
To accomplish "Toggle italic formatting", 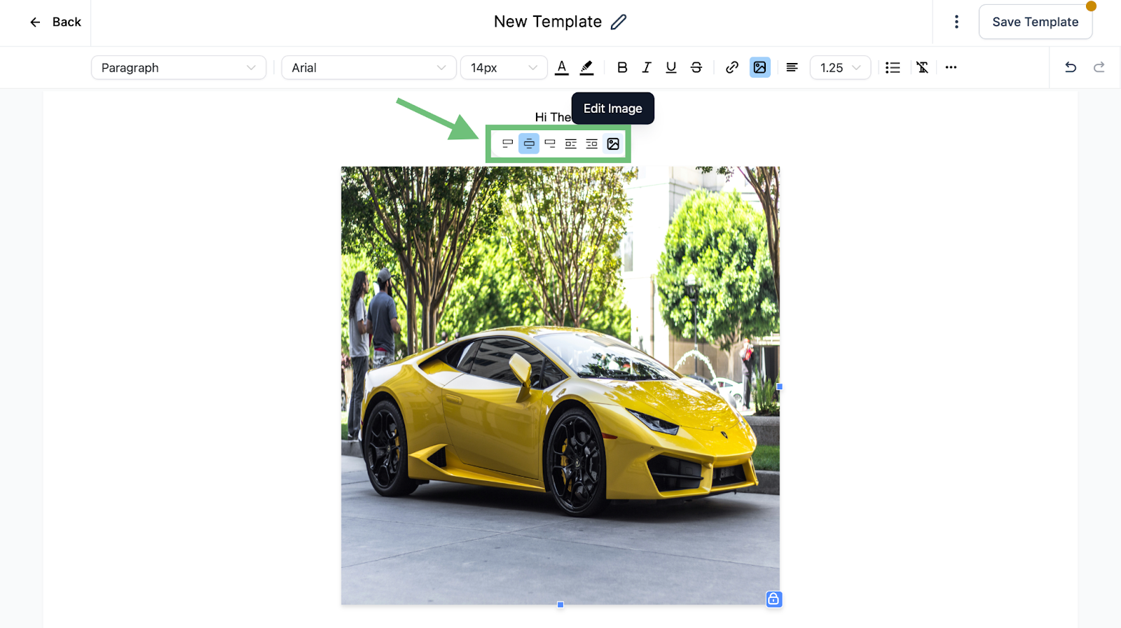I will point(647,68).
